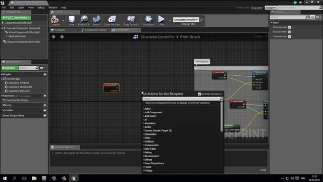Image resolution: width=323 pixels, height=182 pixels.
Task: Click the All Actions list scrollbar
Action: click(222, 117)
